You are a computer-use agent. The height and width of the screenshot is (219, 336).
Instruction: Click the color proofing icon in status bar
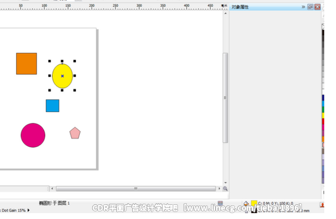coord(220,203)
